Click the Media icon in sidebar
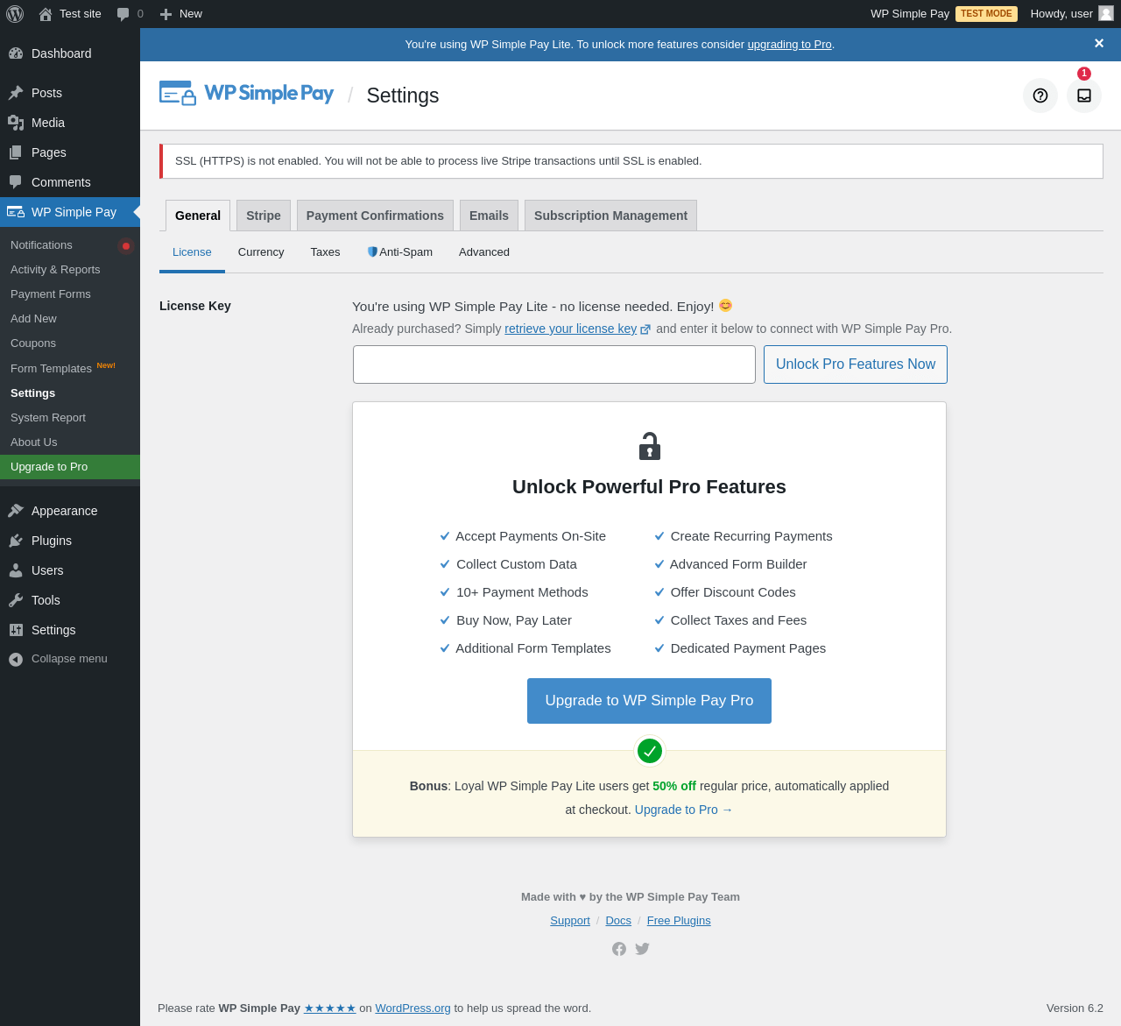 16,123
